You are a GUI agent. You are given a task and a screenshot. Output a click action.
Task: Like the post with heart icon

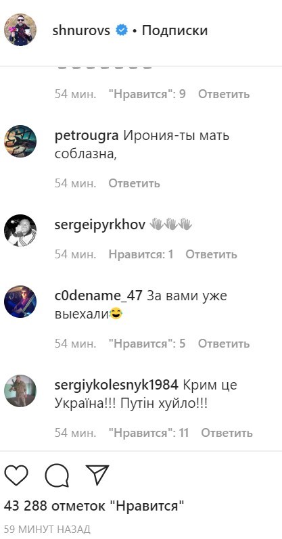click(16, 475)
